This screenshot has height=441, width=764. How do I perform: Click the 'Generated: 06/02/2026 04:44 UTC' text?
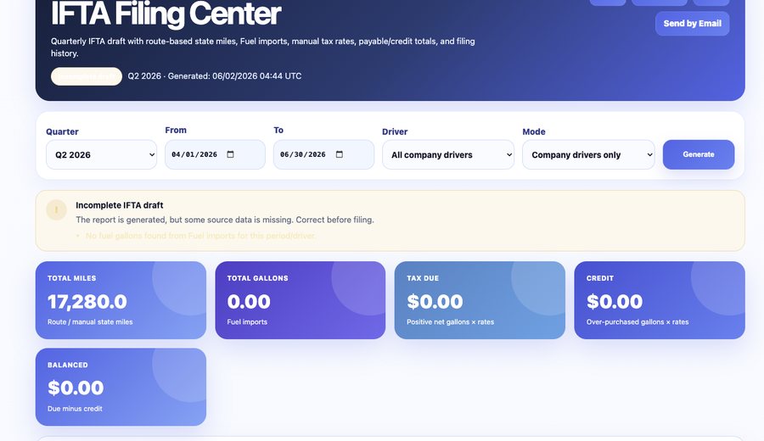coord(234,76)
